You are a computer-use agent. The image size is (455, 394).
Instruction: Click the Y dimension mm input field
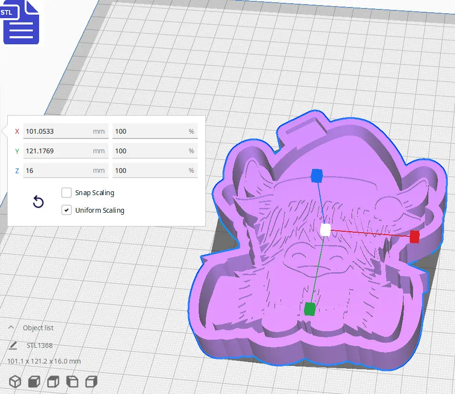pos(65,151)
